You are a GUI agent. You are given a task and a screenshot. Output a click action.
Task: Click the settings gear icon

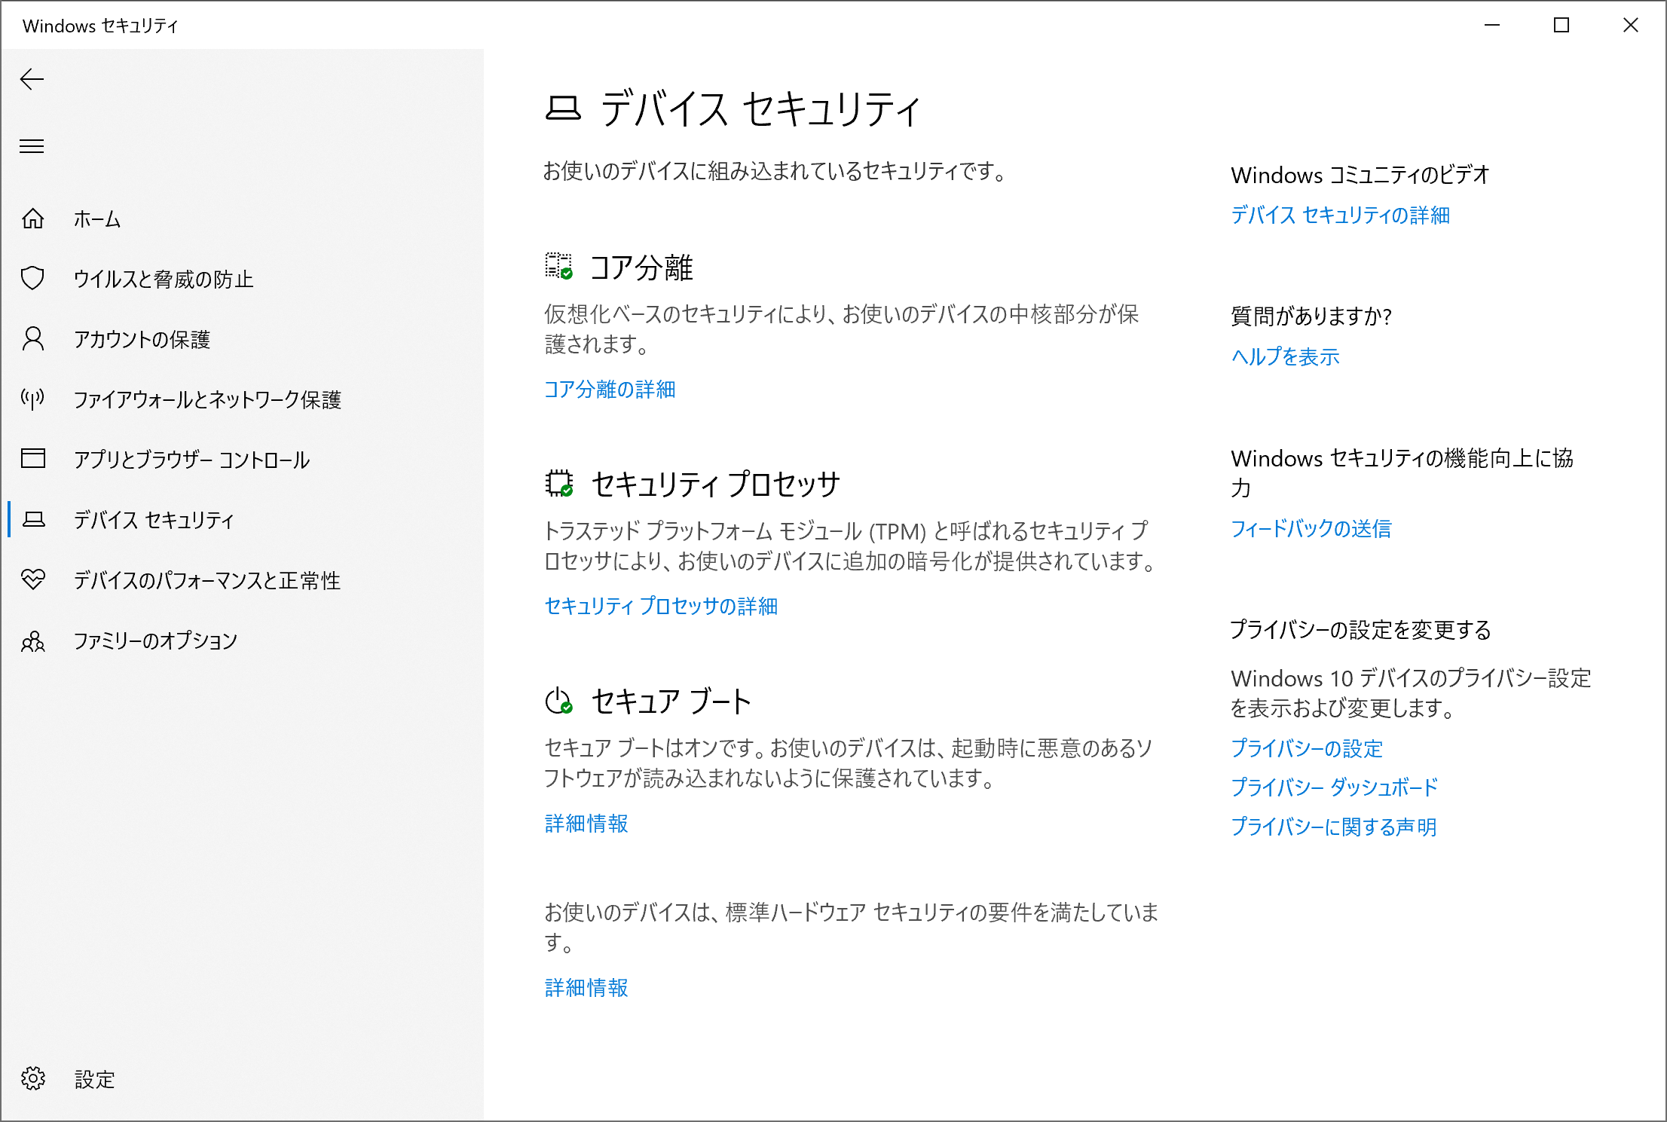[x=33, y=1079]
